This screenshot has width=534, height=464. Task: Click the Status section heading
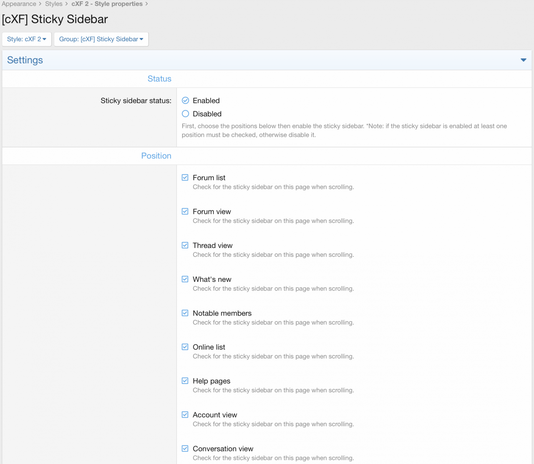point(159,79)
